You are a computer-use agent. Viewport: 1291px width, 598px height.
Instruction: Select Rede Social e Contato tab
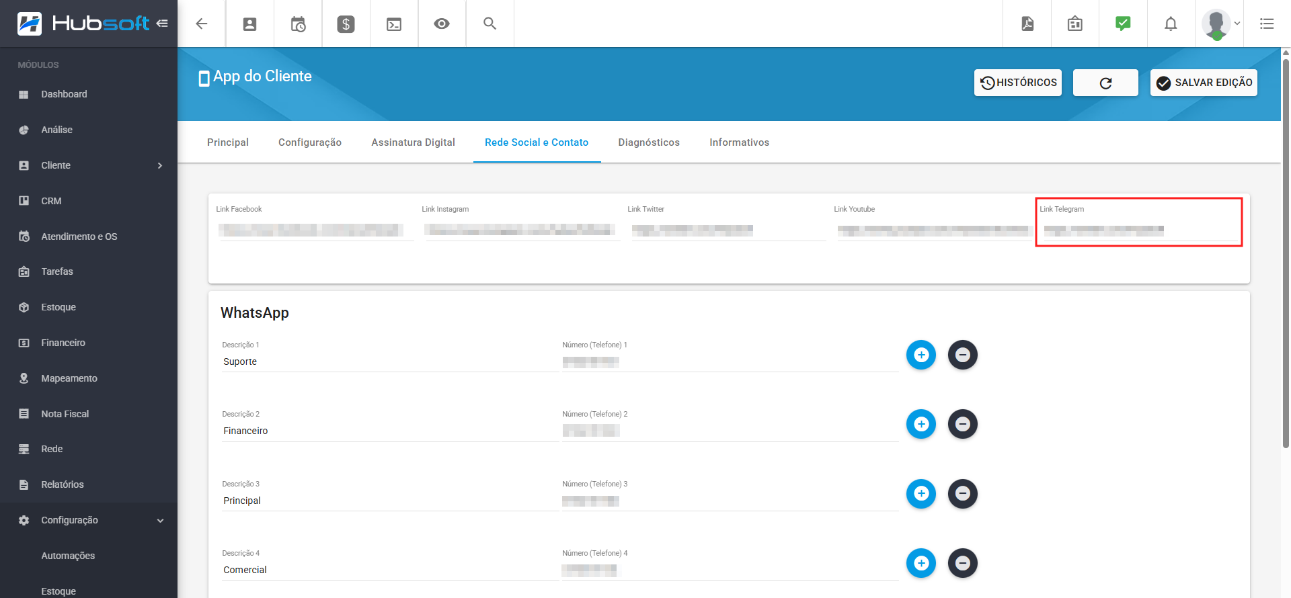537,142
